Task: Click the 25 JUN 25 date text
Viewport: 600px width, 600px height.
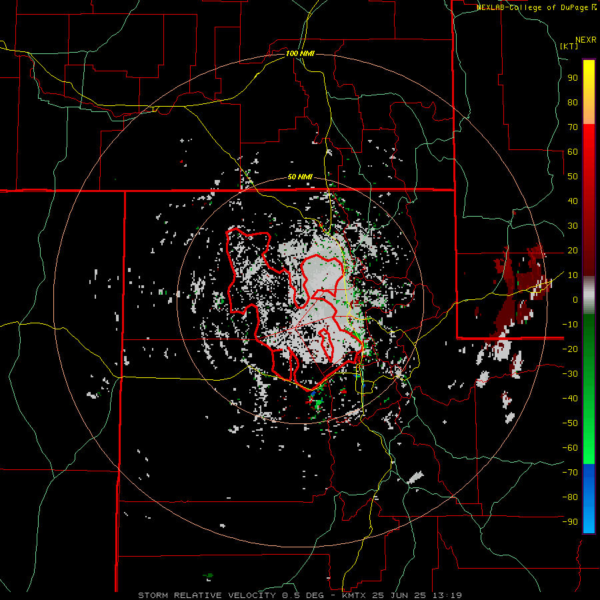Action: [400, 595]
